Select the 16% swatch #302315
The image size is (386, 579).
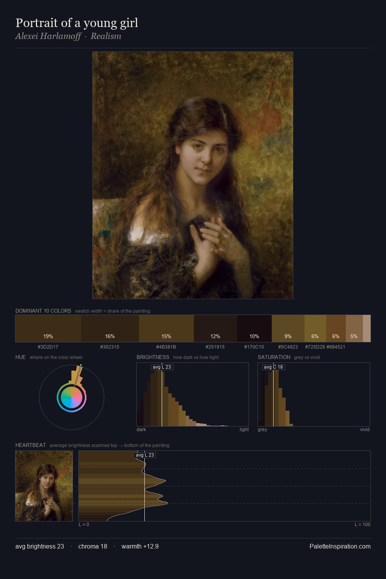click(x=110, y=328)
